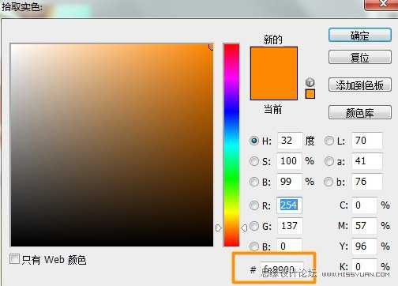398x286 pixels.
Task: Click the 确定 (OK) button
Action: 360,35
